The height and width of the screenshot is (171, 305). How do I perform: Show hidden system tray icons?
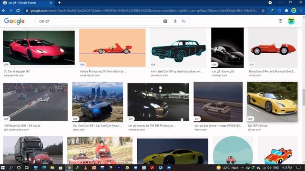pos(243,168)
